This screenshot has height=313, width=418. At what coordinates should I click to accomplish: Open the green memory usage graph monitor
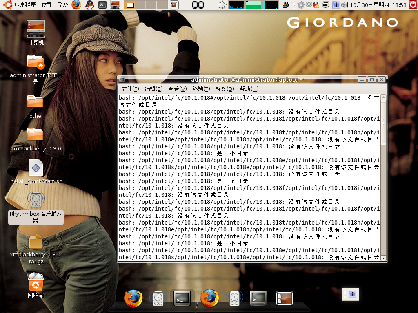point(253,5)
